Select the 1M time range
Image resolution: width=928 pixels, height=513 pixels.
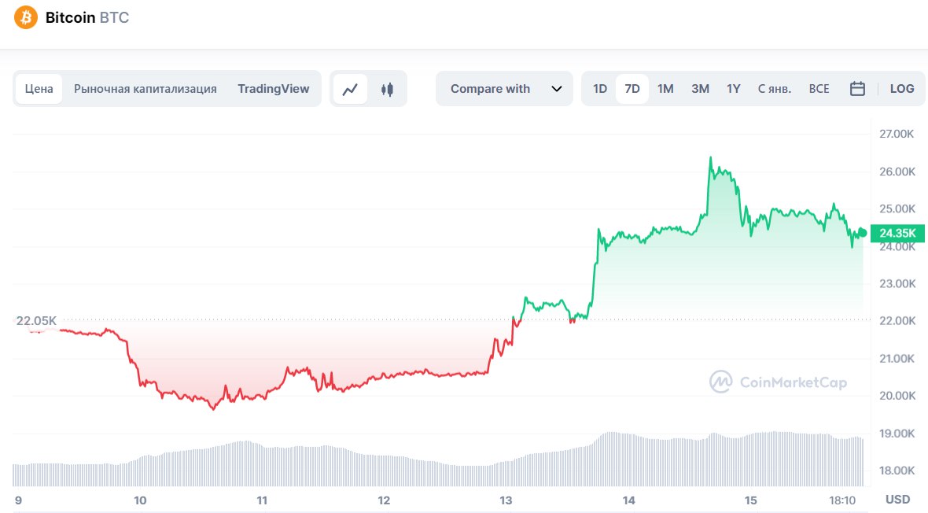(x=665, y=89)
